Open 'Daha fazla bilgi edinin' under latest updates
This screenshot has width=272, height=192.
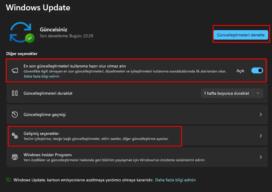[42, 76]
